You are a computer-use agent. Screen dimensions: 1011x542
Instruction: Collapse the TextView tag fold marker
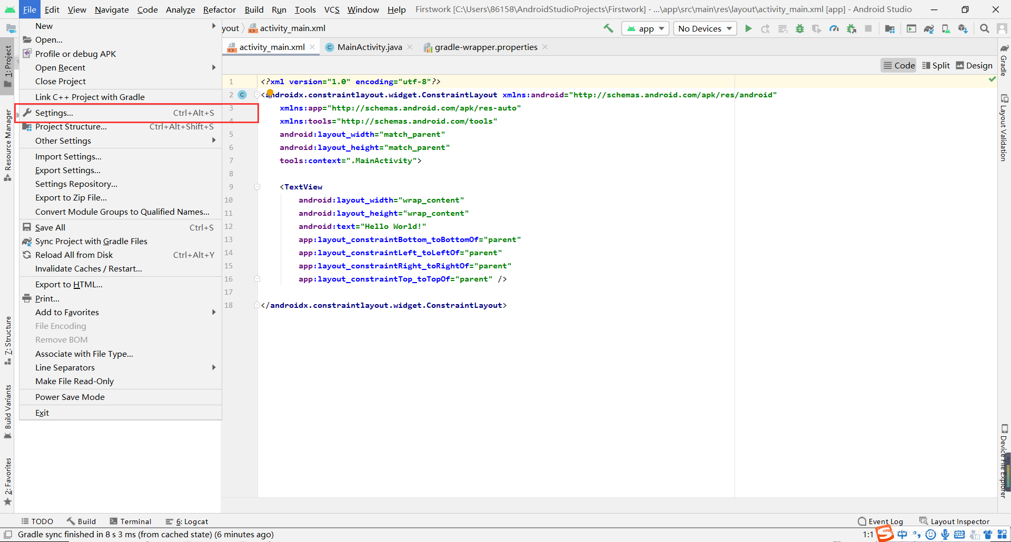(x=257, y=187)
